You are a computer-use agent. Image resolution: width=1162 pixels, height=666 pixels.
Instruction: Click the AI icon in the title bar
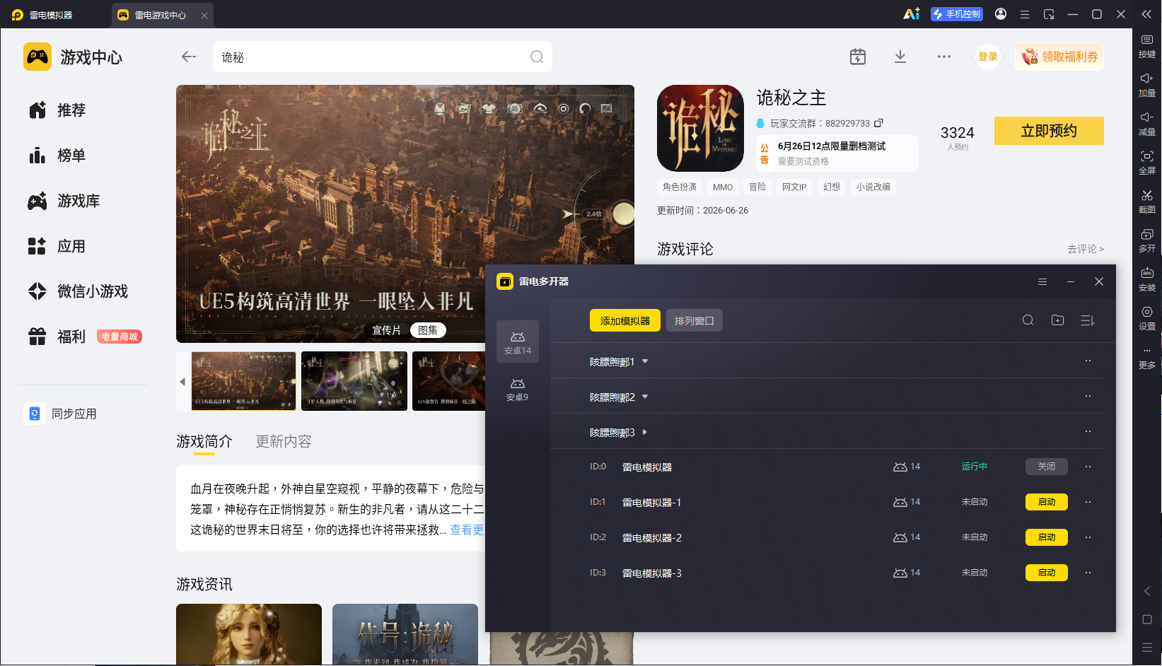point(911,14)
